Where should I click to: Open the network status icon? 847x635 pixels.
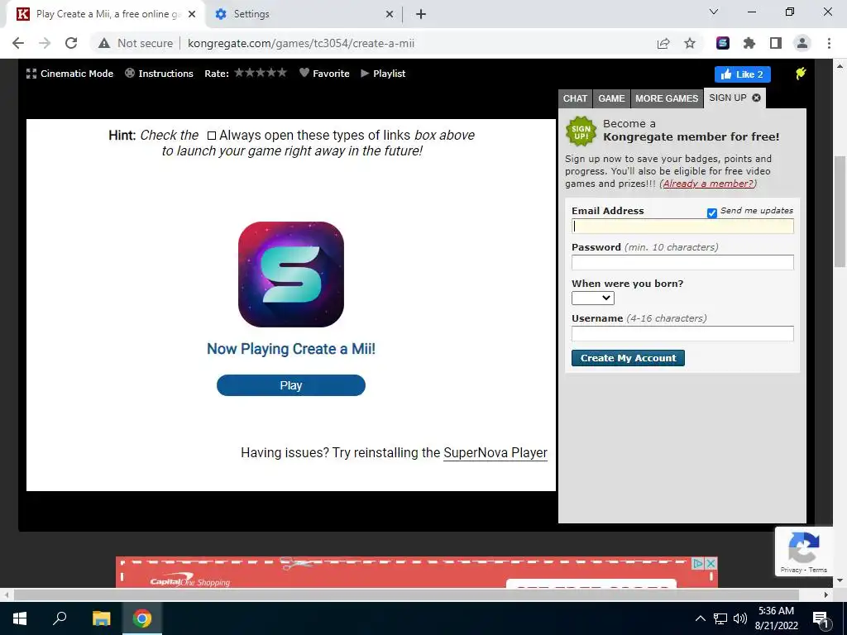pos(720,618)
